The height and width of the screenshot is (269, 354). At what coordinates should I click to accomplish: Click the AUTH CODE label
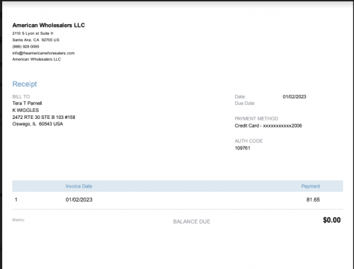coord(249,141)
